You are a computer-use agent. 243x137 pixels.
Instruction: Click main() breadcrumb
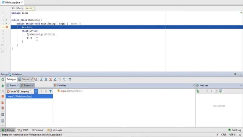click(30, 8)
